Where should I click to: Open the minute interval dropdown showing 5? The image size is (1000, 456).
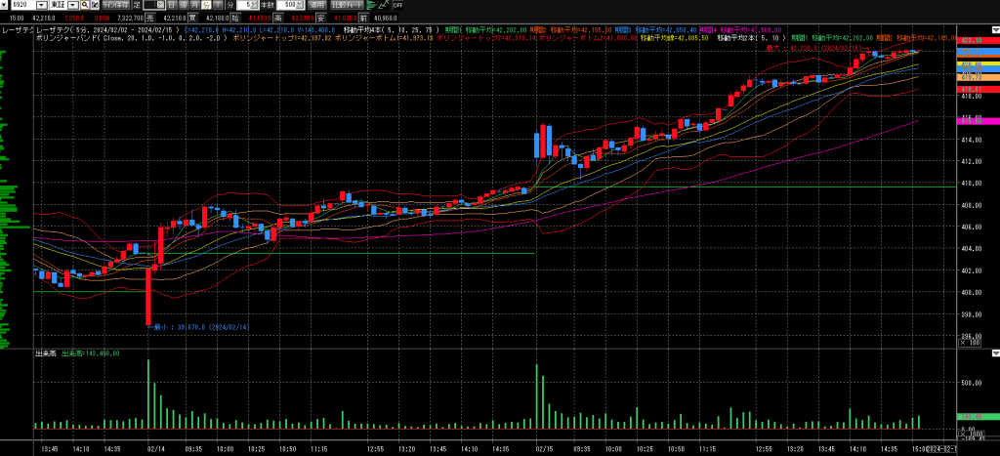tap(256, 5)
